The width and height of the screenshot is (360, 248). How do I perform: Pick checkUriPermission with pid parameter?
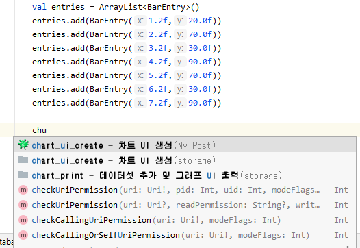pos(185,190)
